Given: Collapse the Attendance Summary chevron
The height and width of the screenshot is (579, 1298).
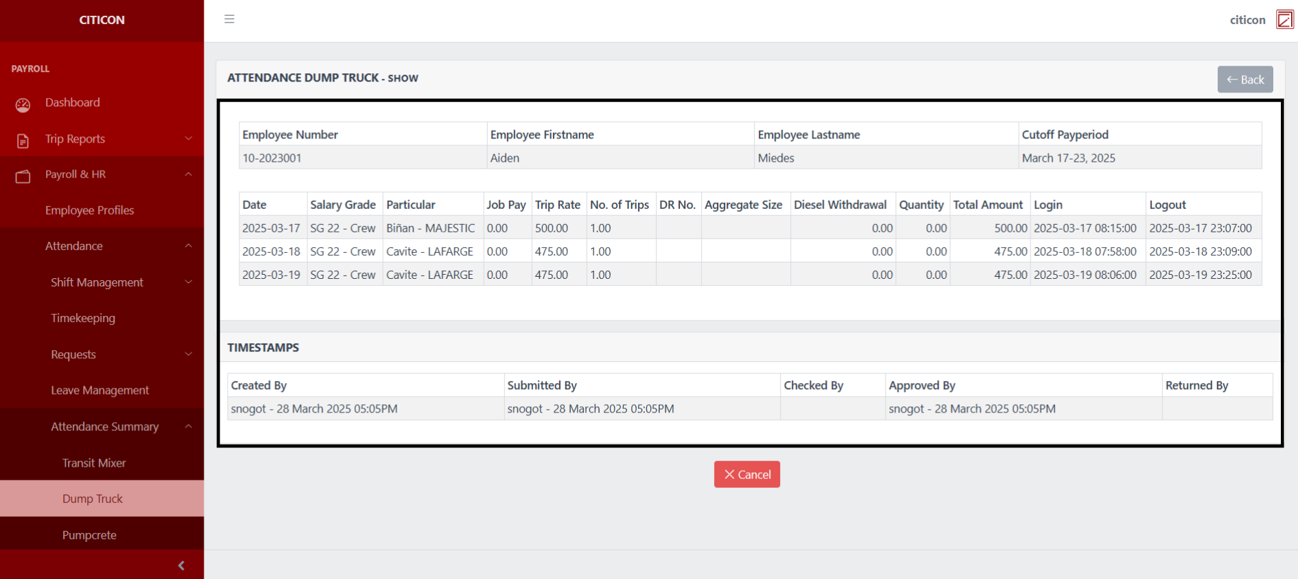Looking at the screenshot, I should pos(189,426).
